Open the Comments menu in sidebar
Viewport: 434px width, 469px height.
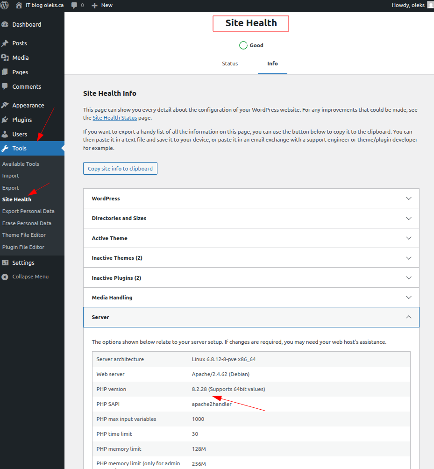pos(27,87)
